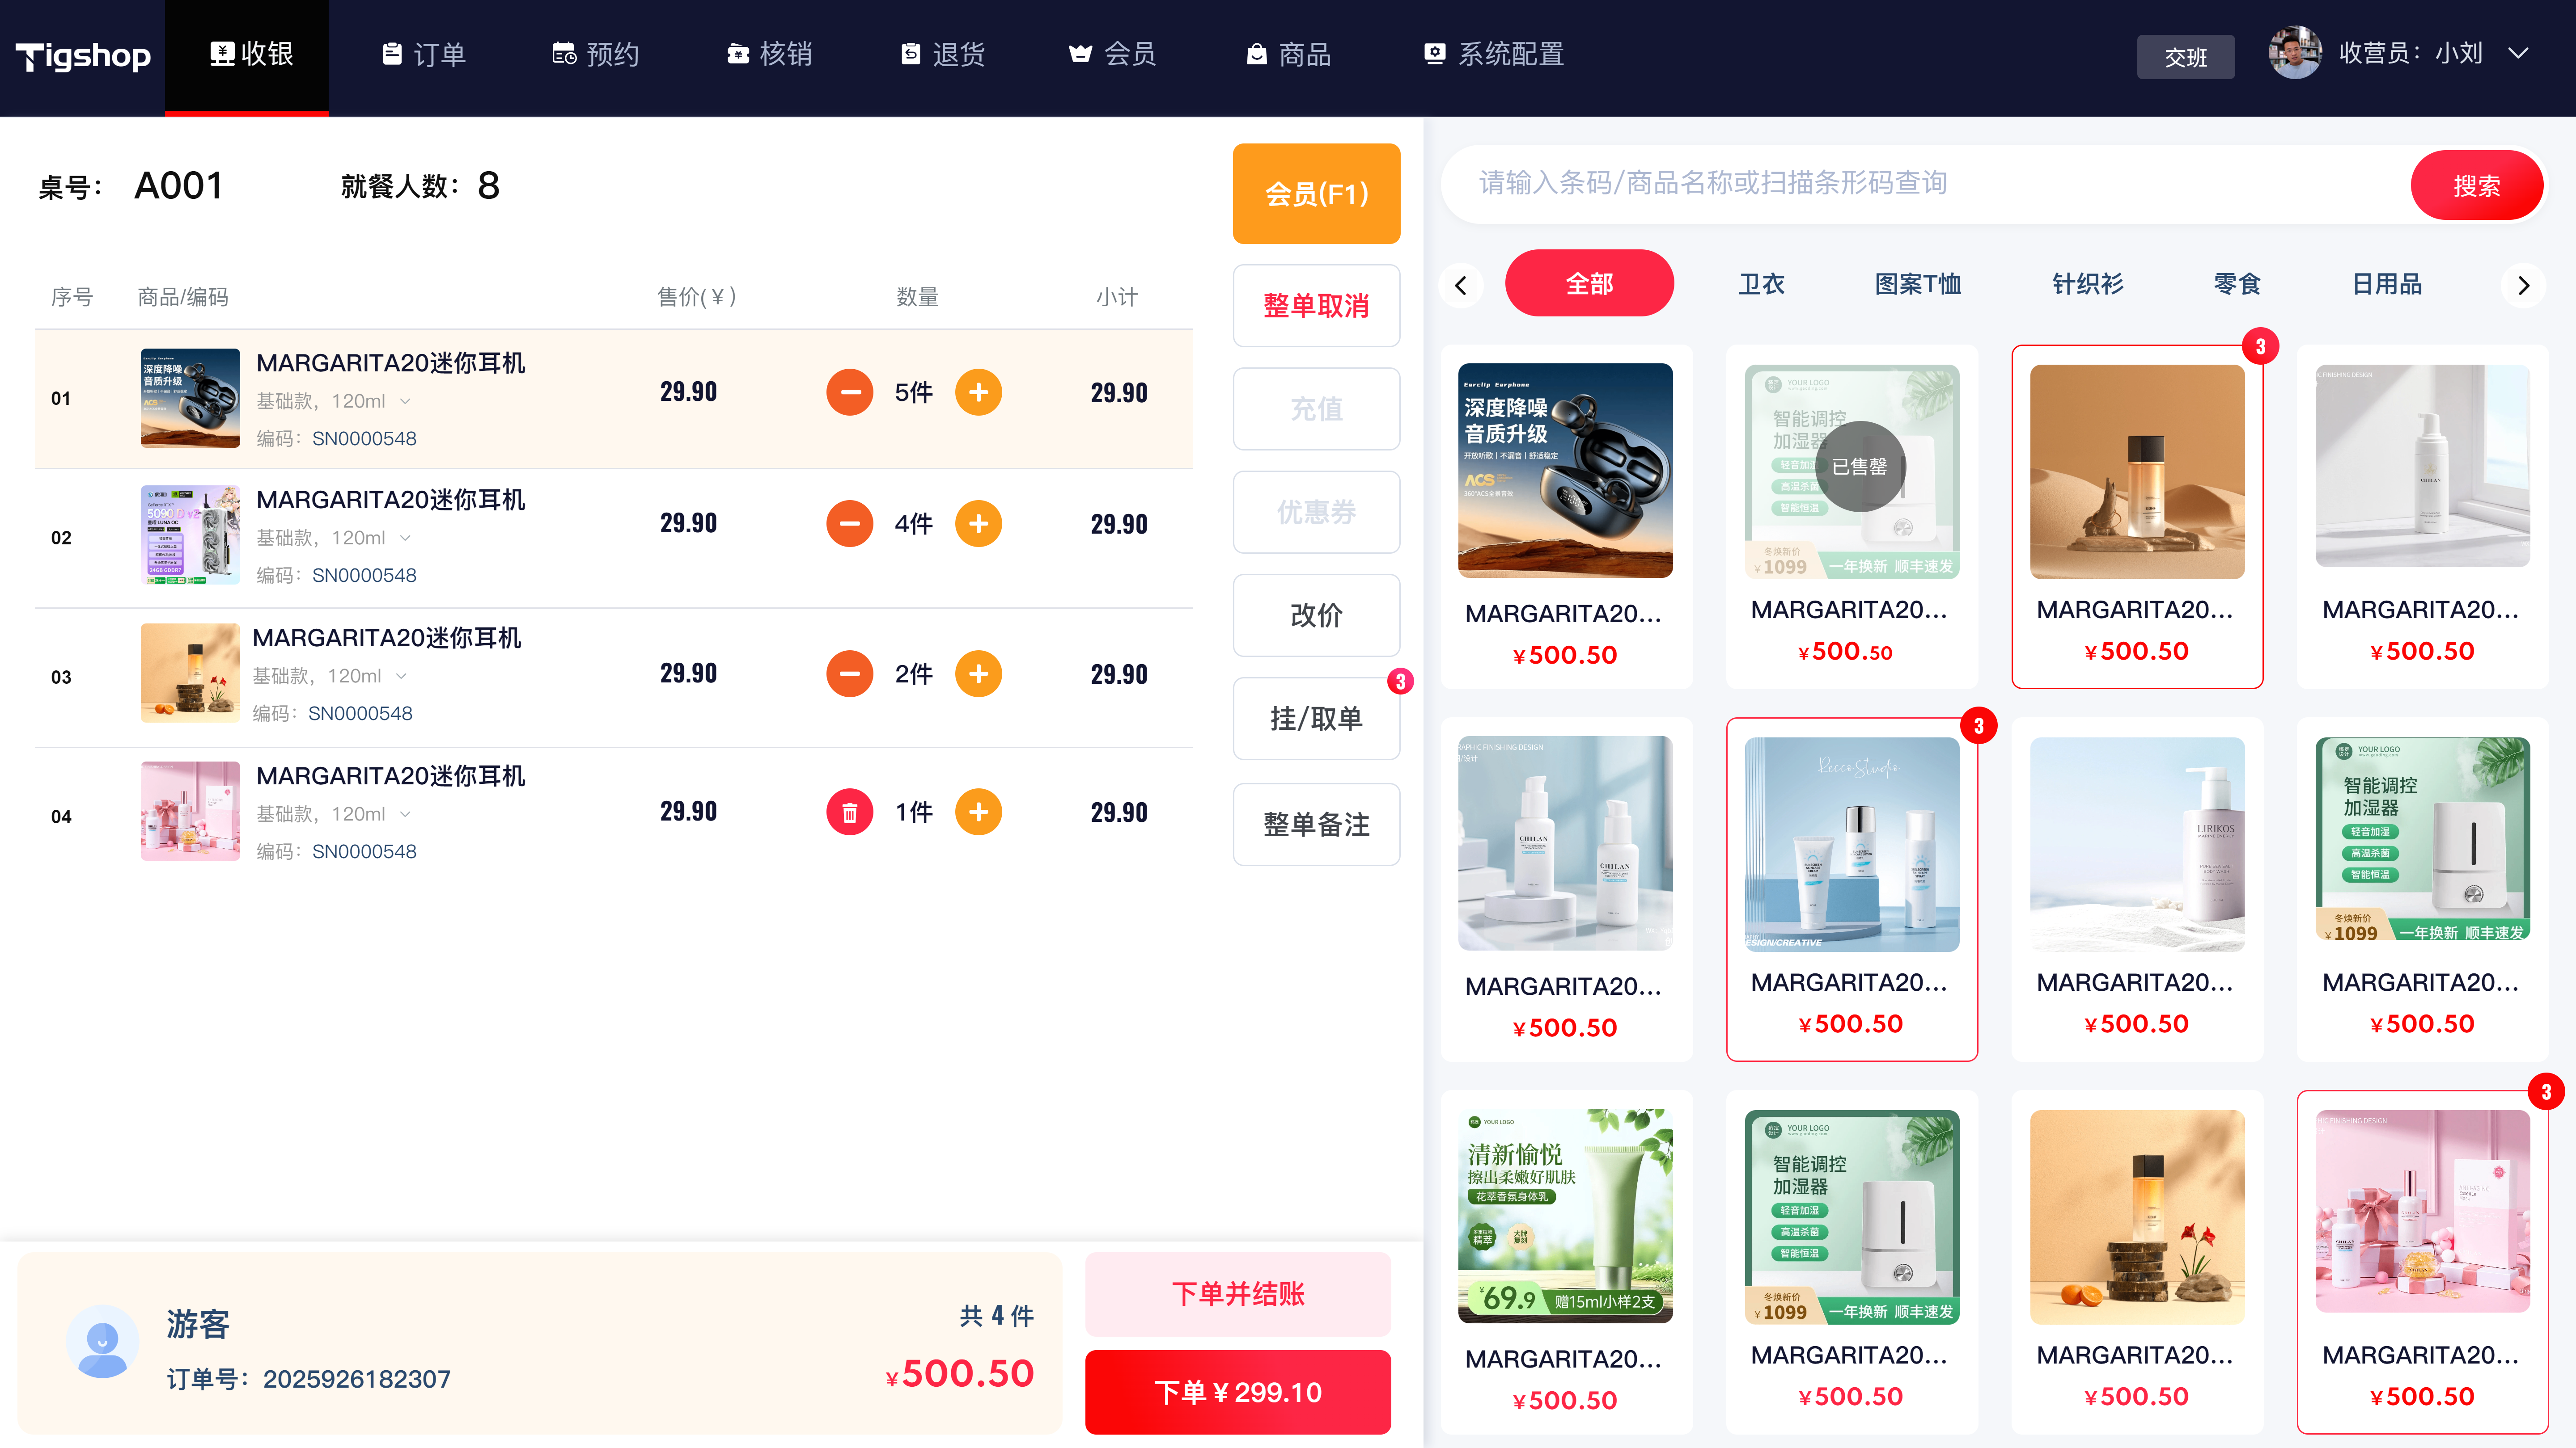The height and width of the screenshot is (1448, 2576).
Task: Select green humidifier card in second row
Action: 2422,889
